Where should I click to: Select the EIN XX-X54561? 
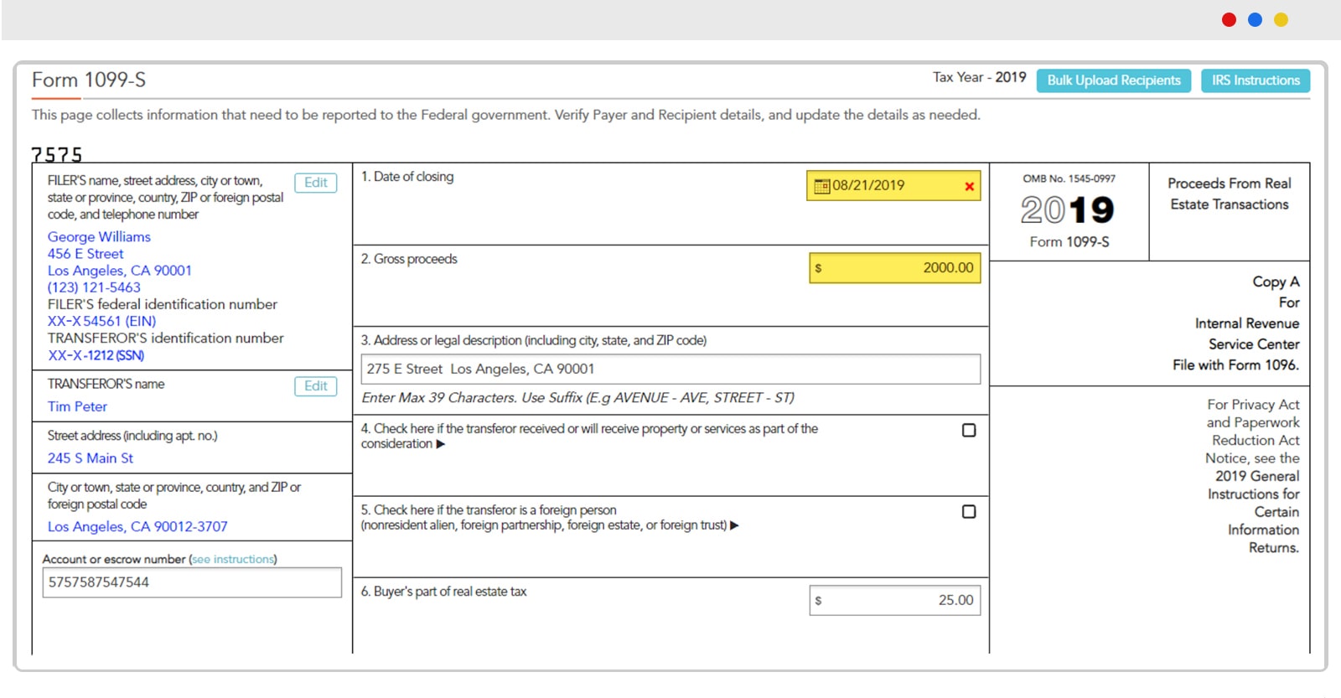101,321
